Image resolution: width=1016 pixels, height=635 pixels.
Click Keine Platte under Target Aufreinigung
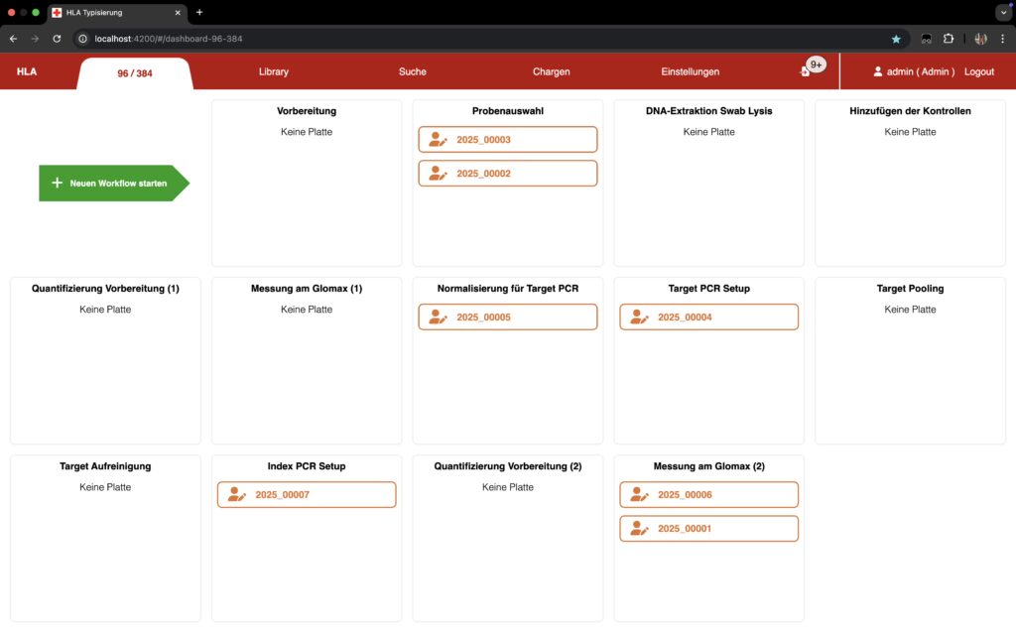pos(105,486)
